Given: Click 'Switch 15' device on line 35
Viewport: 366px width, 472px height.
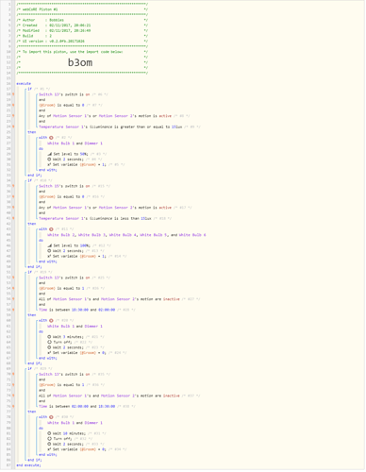Looking at the screenshot, I should pos(49,186).
